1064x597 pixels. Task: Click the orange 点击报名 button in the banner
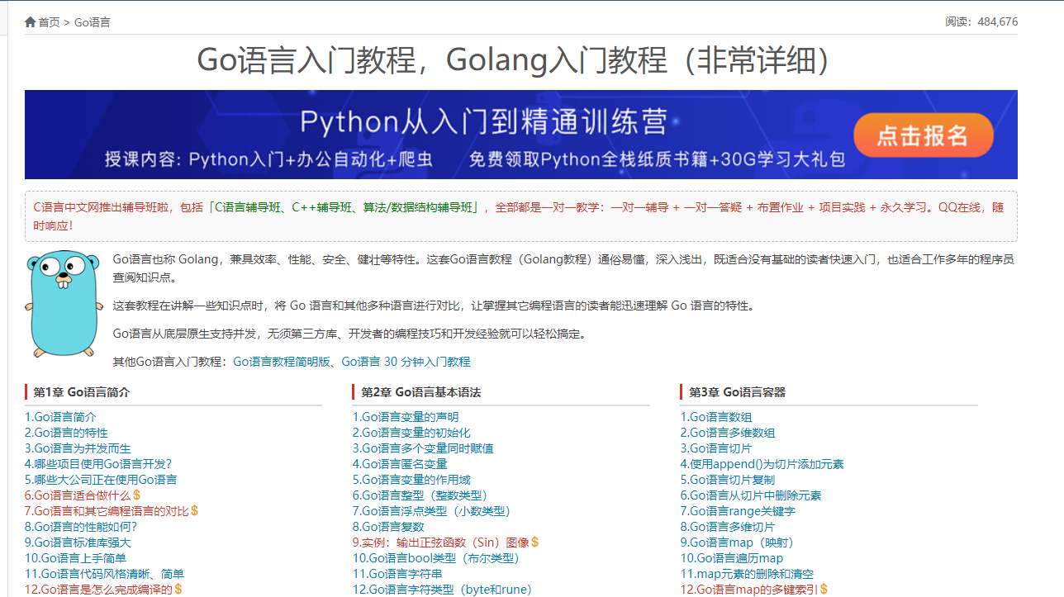pyautogui.click(x=924, y=135)
